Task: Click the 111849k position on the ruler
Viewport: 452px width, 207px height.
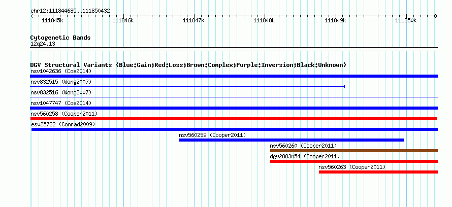Action: 335,16
